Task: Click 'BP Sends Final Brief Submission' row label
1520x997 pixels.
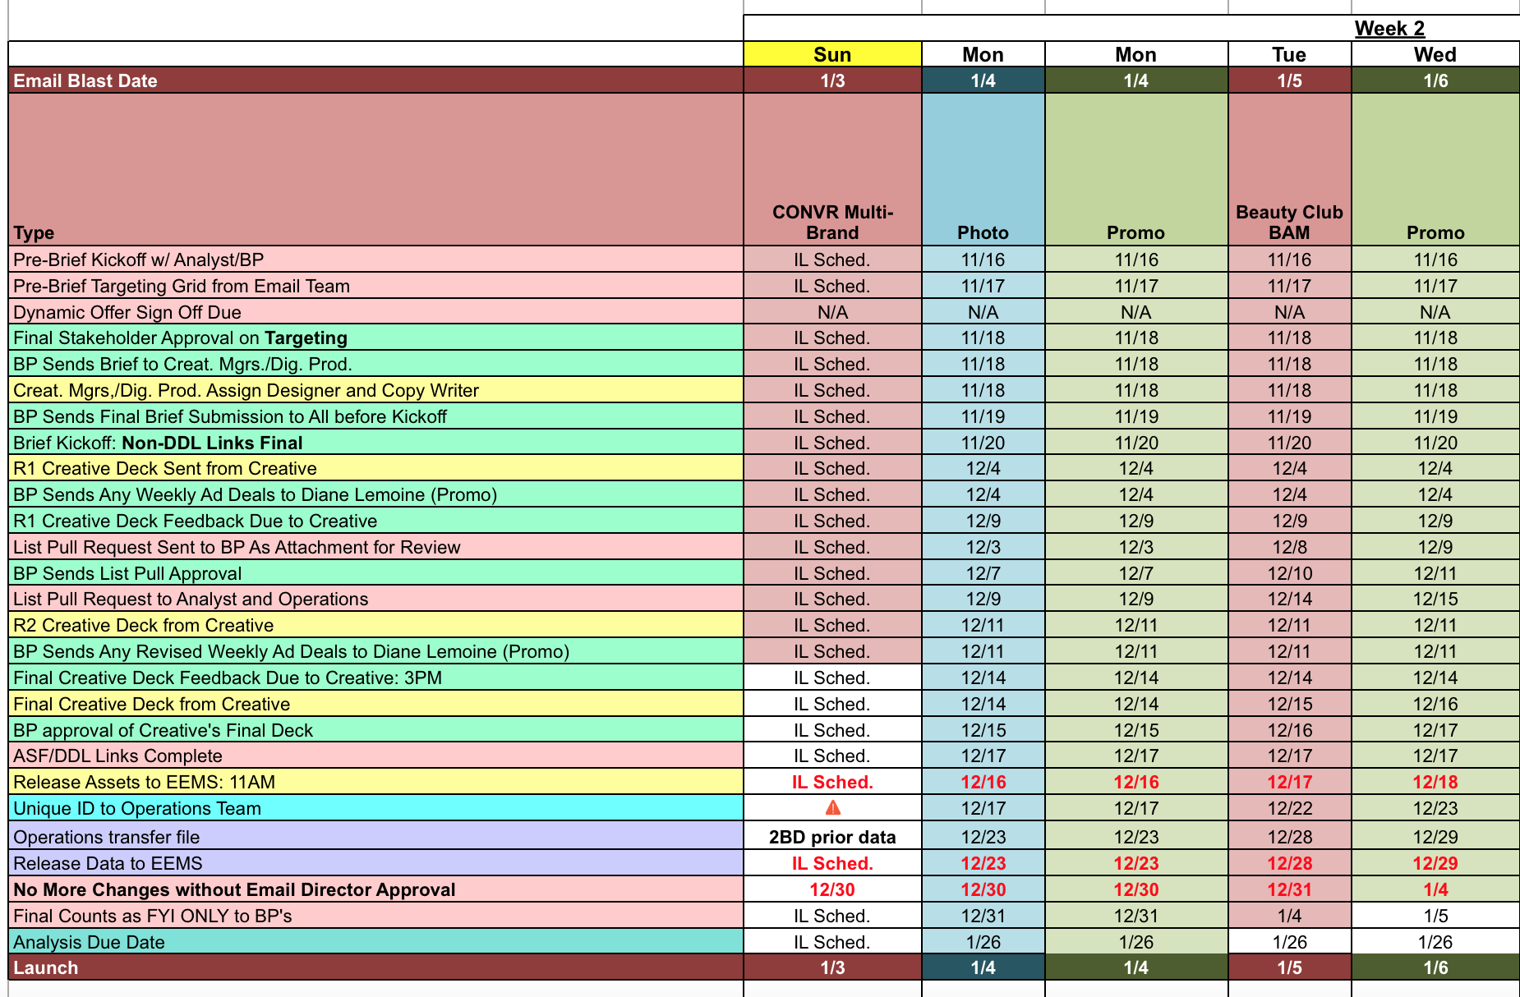Action: point(375,416)
